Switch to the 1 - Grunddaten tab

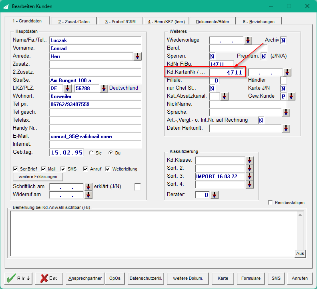point(27,21)
